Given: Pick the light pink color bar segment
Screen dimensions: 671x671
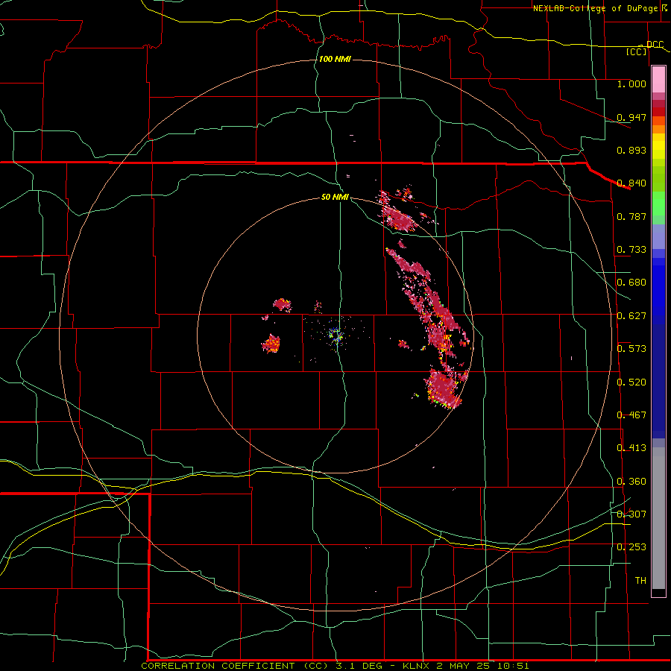Looking at the screenshot, I should (658, 80).
